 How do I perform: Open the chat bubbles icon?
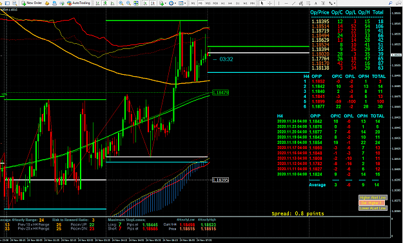tap(398, 3)
